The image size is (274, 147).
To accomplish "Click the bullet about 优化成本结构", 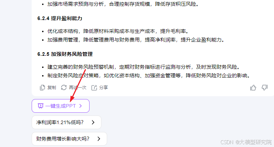I will tap(118, 31).
